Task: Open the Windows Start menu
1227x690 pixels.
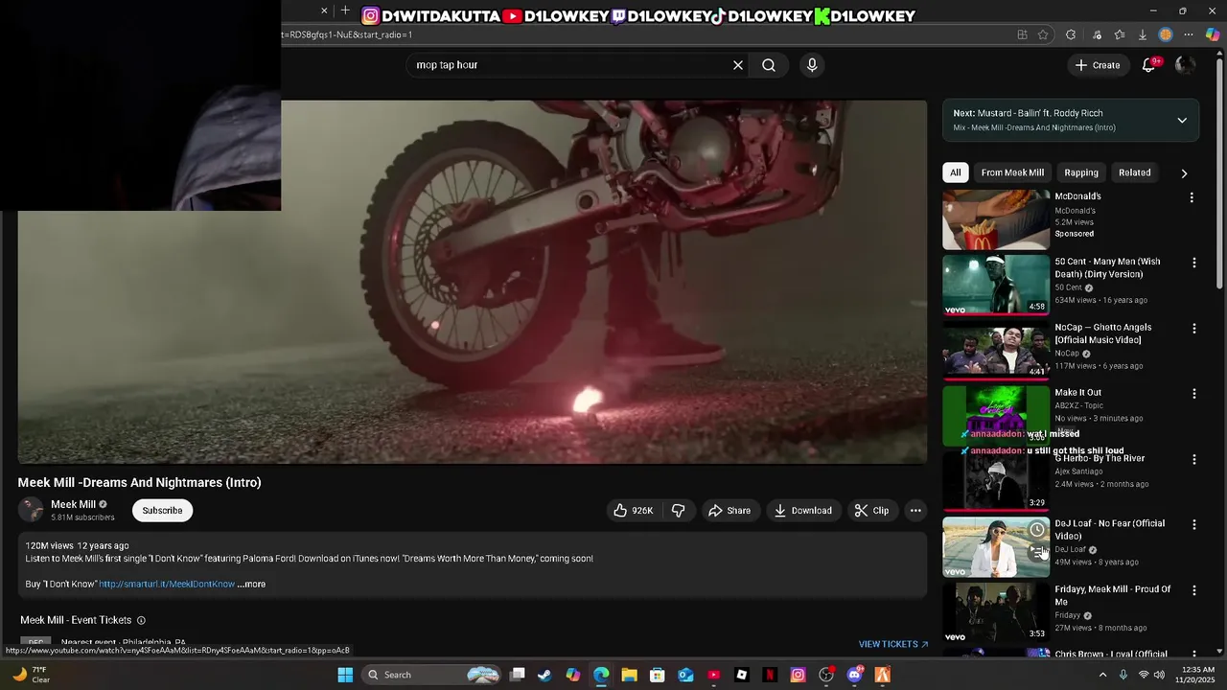Action: coord(345,675)
